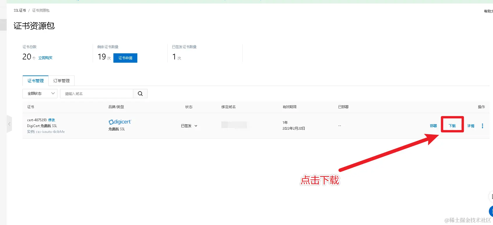Click 修改 next to cert-4875293

(x=52, y=120)
